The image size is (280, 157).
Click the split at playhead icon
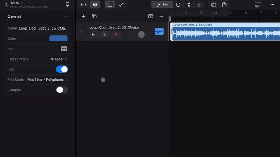(x=199, y=5)
